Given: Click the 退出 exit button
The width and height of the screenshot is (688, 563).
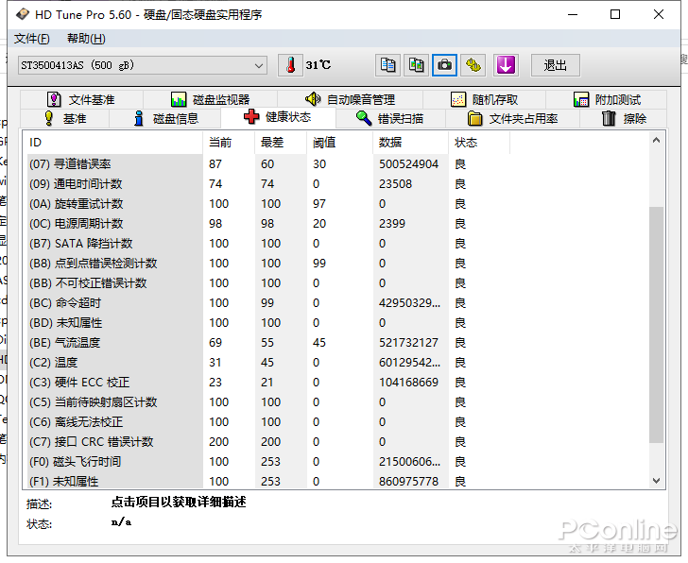Looking at the screenshot, I should pos(556,65).
